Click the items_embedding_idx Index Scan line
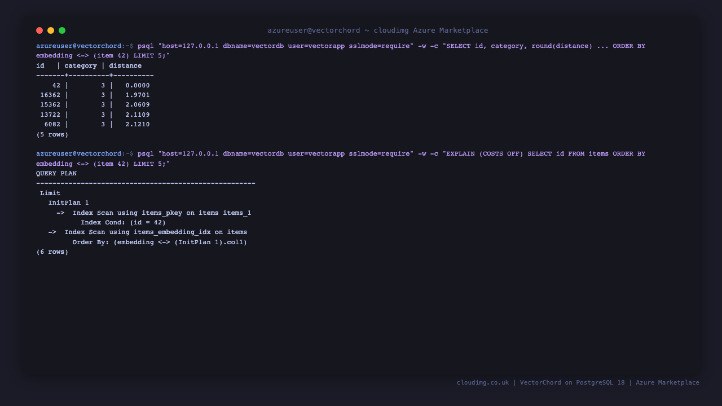The height and width of the screenshot is (406, 722). 148,232
